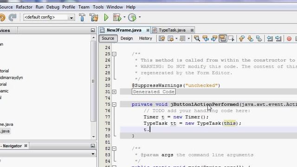Viewport: 297px width, 167px height.
Task: Open the Debug Project dropdown arrow
Action: (124, 17)
